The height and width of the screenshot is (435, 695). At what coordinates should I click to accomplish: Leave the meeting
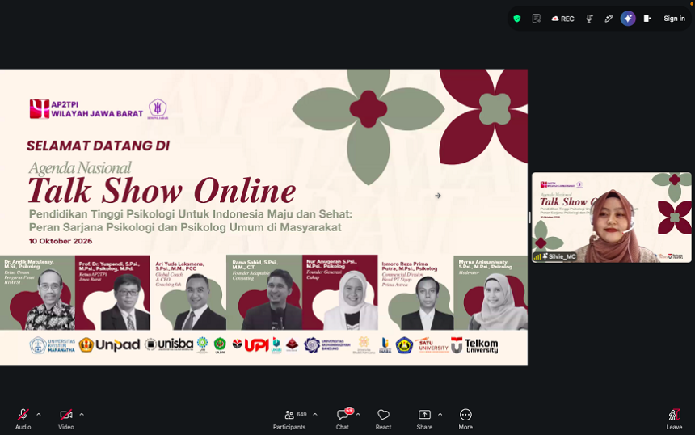pyautogui.click(x=674, y=419)
